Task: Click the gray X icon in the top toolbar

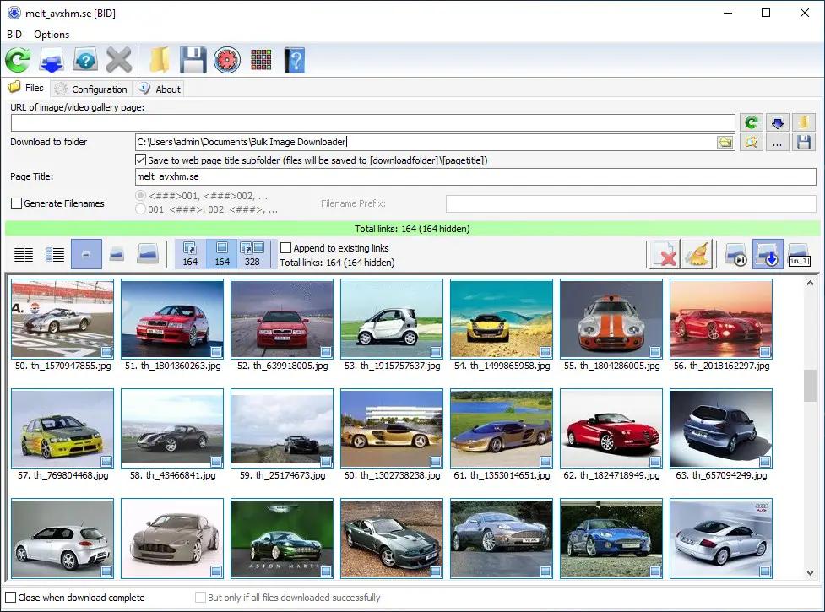Action: [x=118, y=60]
